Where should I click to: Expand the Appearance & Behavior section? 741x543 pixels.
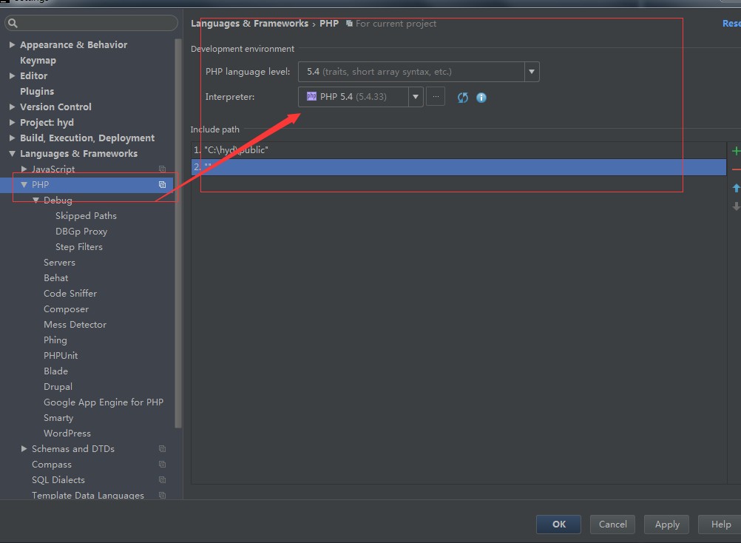[13, 45]
